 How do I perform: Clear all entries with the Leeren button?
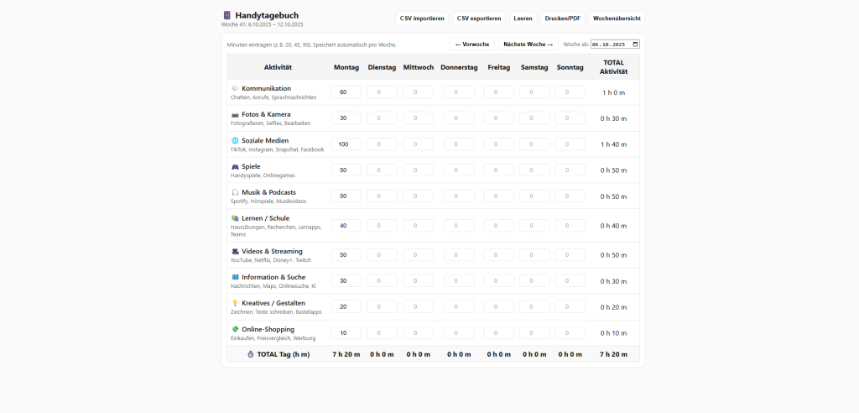[523, 18]
